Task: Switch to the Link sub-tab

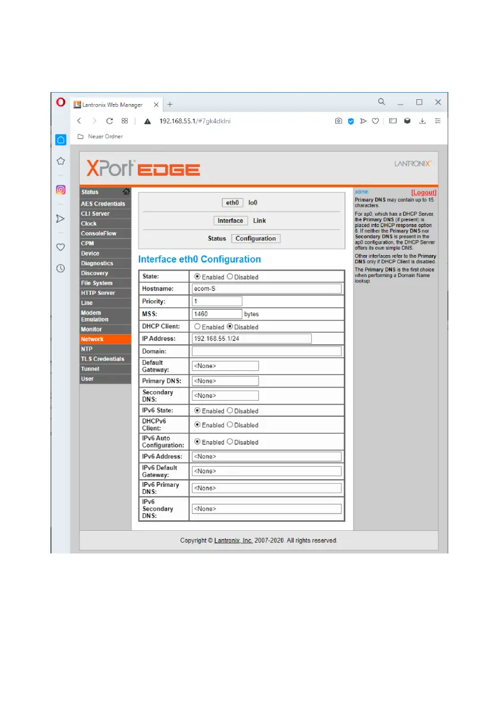Action: 260,221
